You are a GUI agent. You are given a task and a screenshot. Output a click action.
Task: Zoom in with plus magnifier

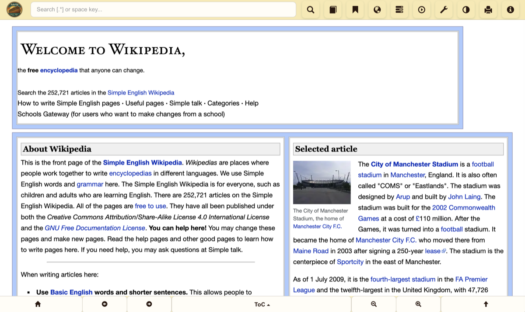[x=418, y=304]
